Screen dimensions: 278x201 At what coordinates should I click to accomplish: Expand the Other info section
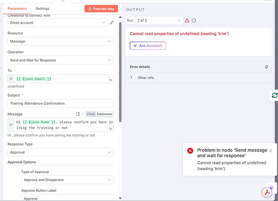click(145, 78)
